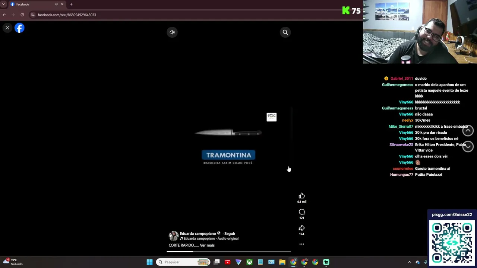Open Eduarda campopiano avatar picture
The image size is (477, 268).
(173, 236)
